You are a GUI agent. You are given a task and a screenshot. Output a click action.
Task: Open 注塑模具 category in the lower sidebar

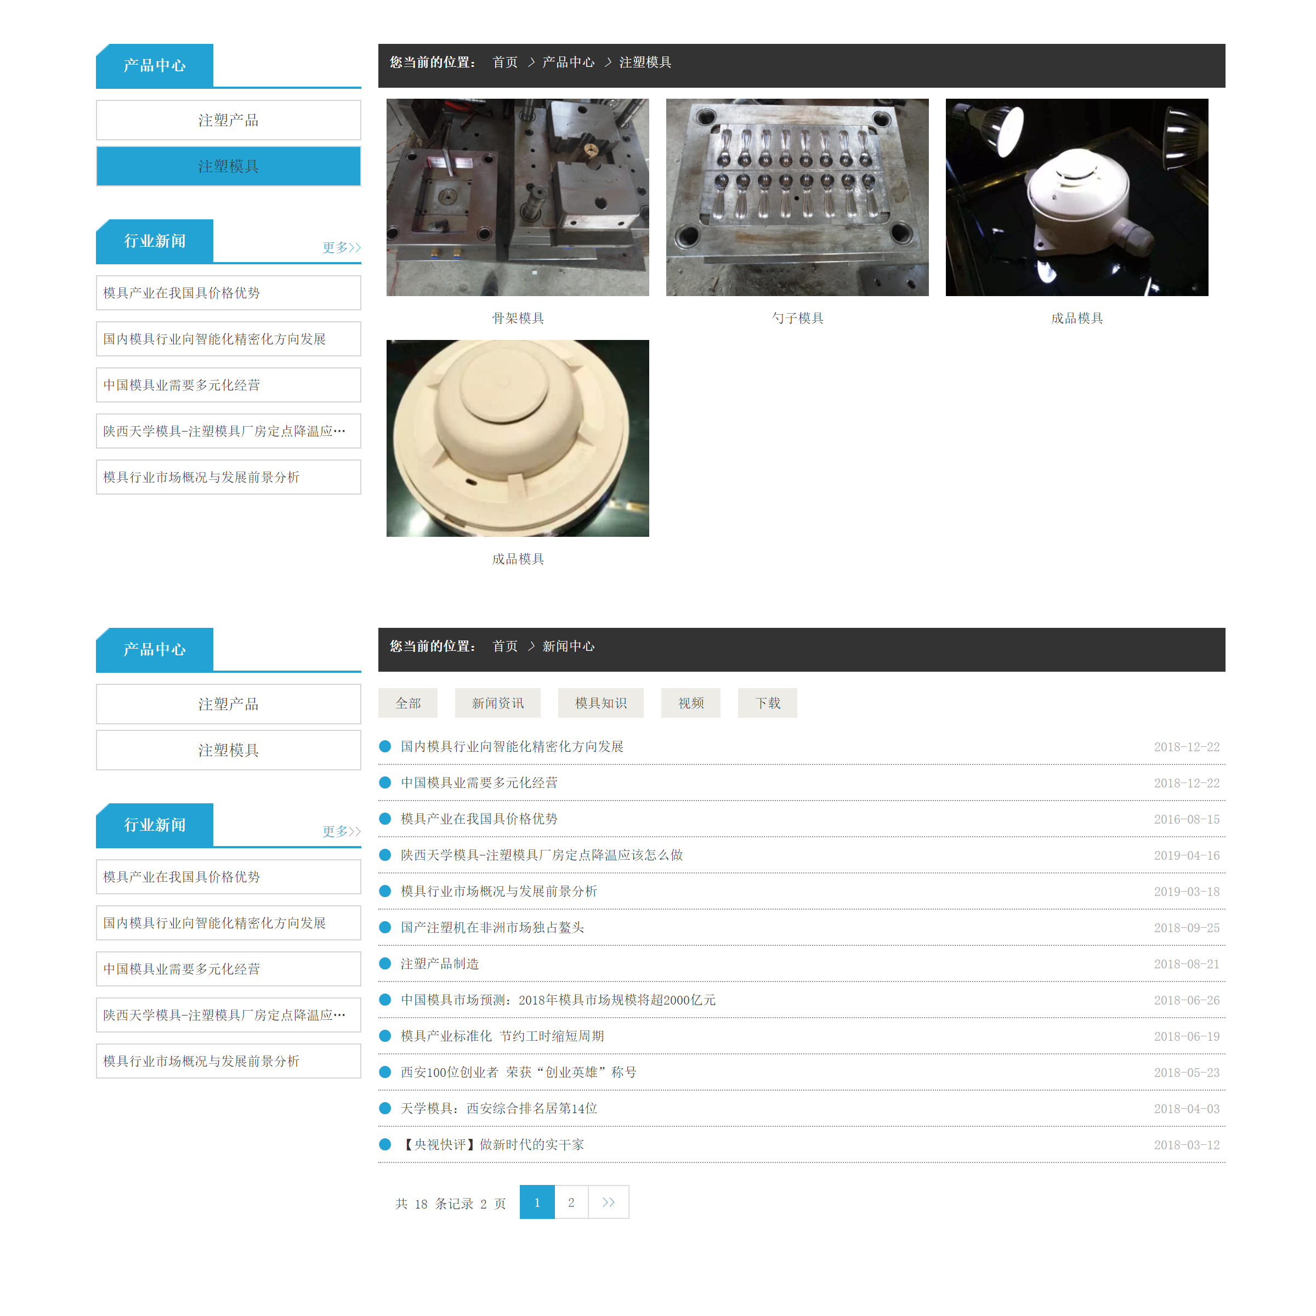click(228, 750)
